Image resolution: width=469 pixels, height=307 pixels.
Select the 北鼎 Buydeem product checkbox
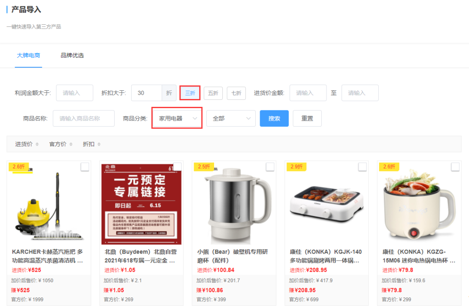point(177,167)
